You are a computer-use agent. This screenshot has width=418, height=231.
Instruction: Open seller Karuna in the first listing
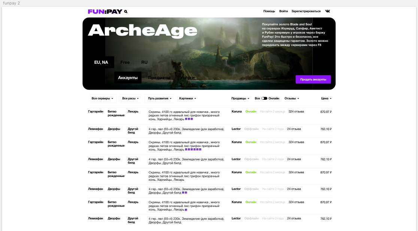click(237, 111)
